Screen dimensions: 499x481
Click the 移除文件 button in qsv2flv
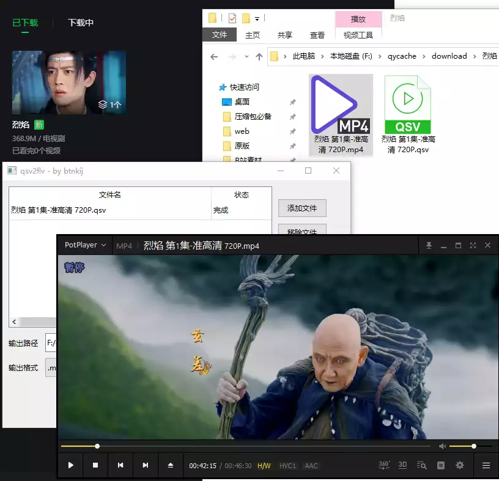(x=302, y=230)
